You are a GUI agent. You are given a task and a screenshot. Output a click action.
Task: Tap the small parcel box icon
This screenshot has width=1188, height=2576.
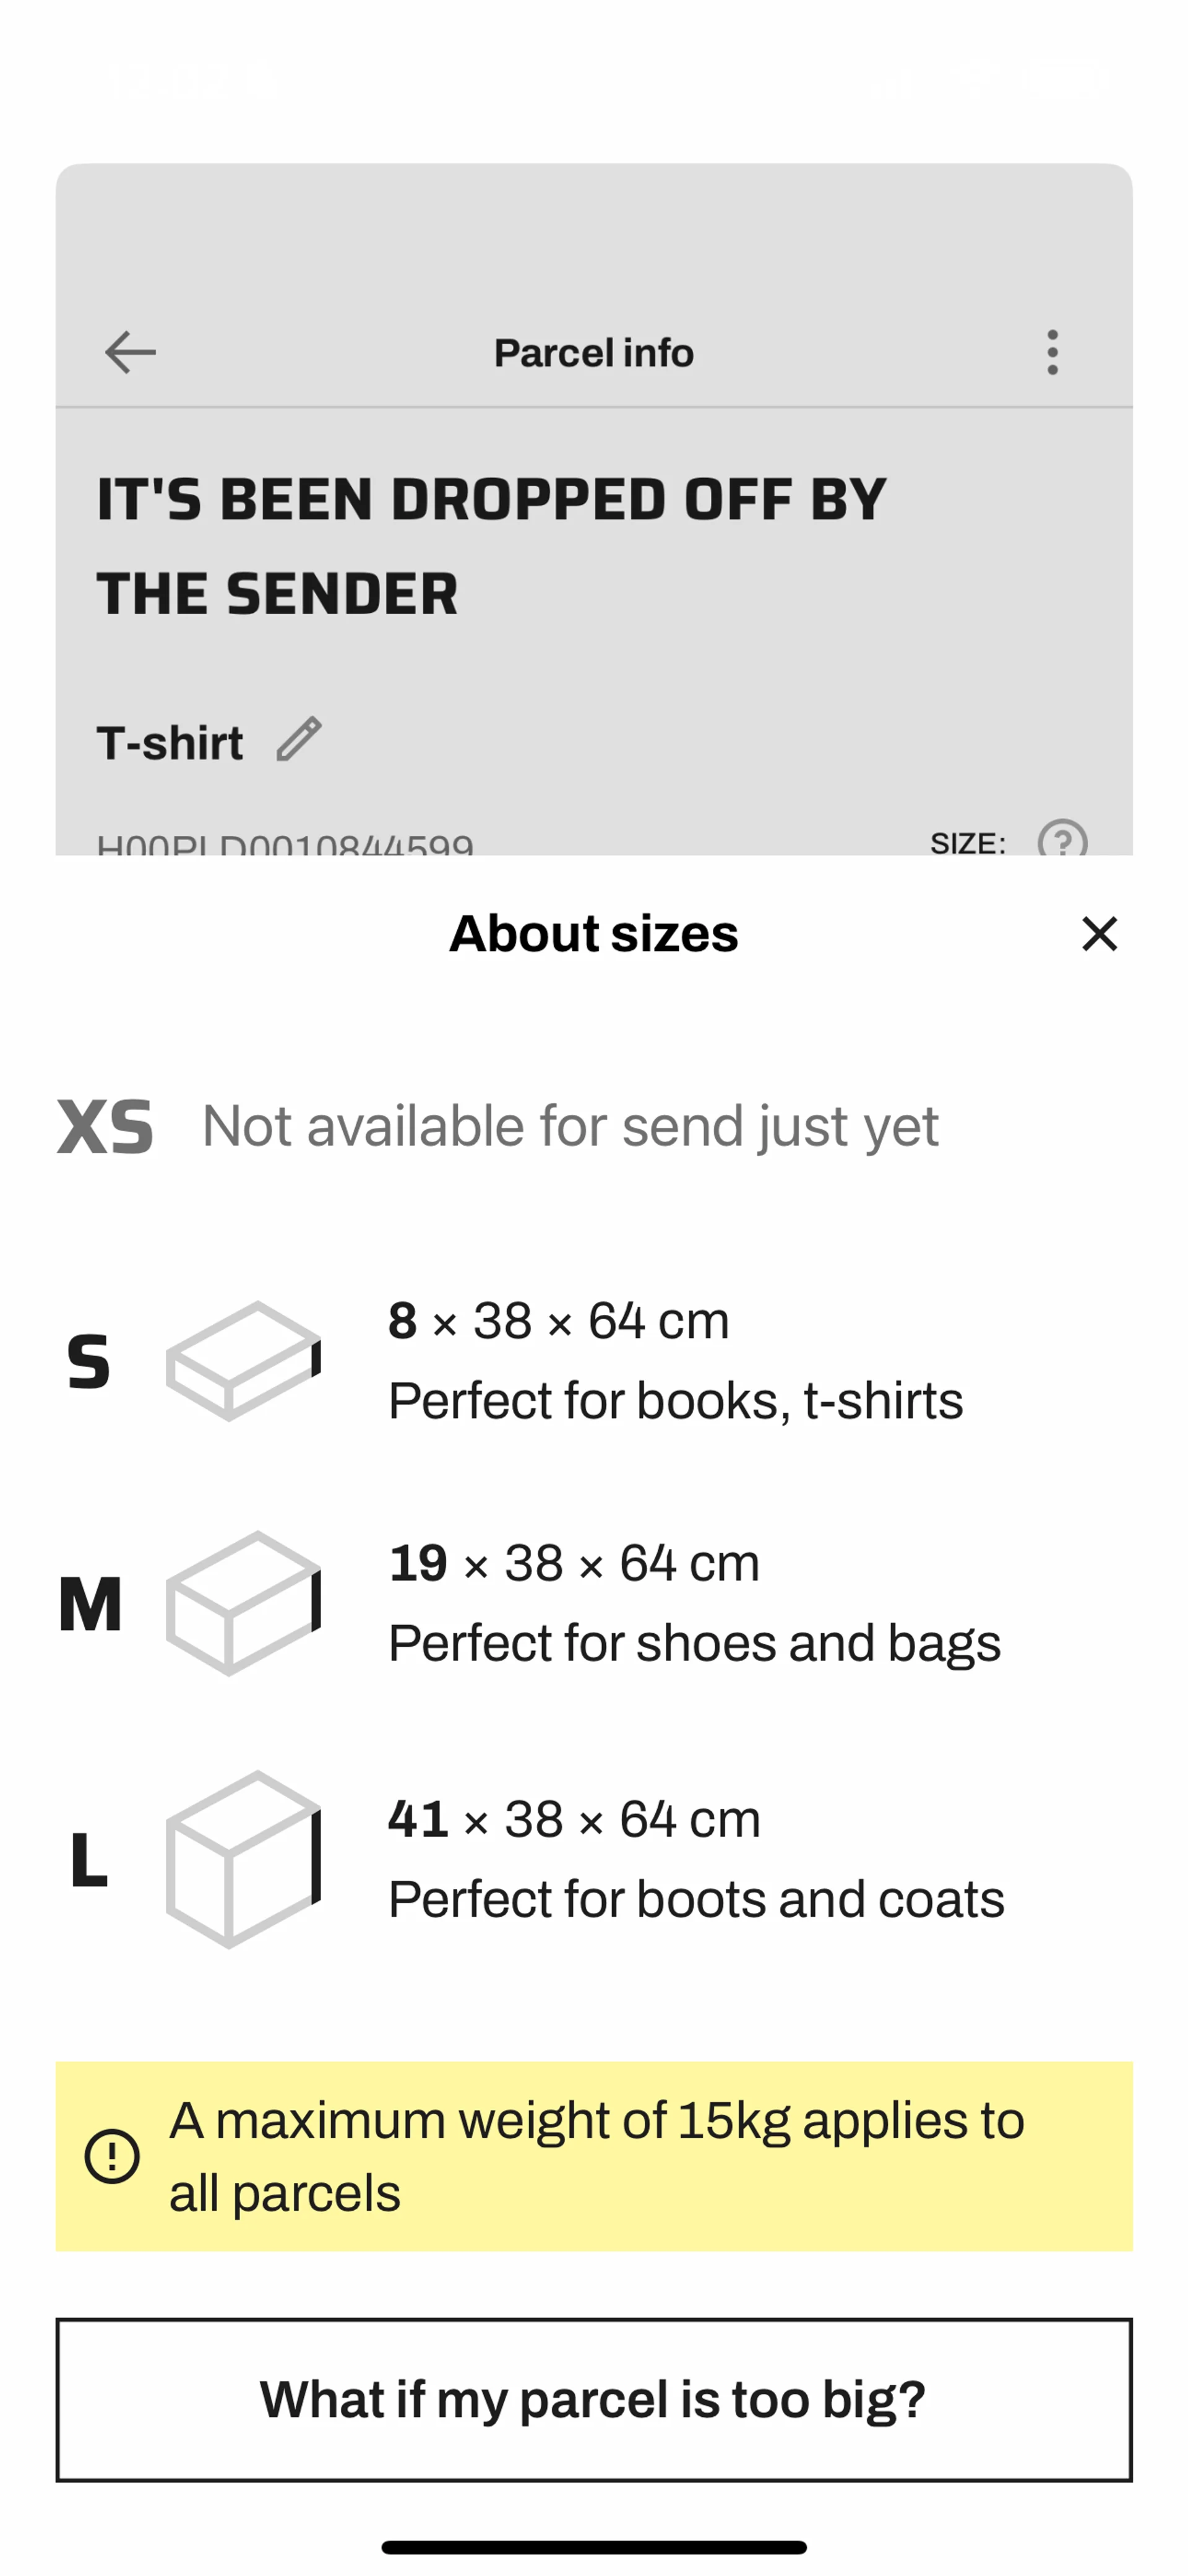[x=243, y=1360]
